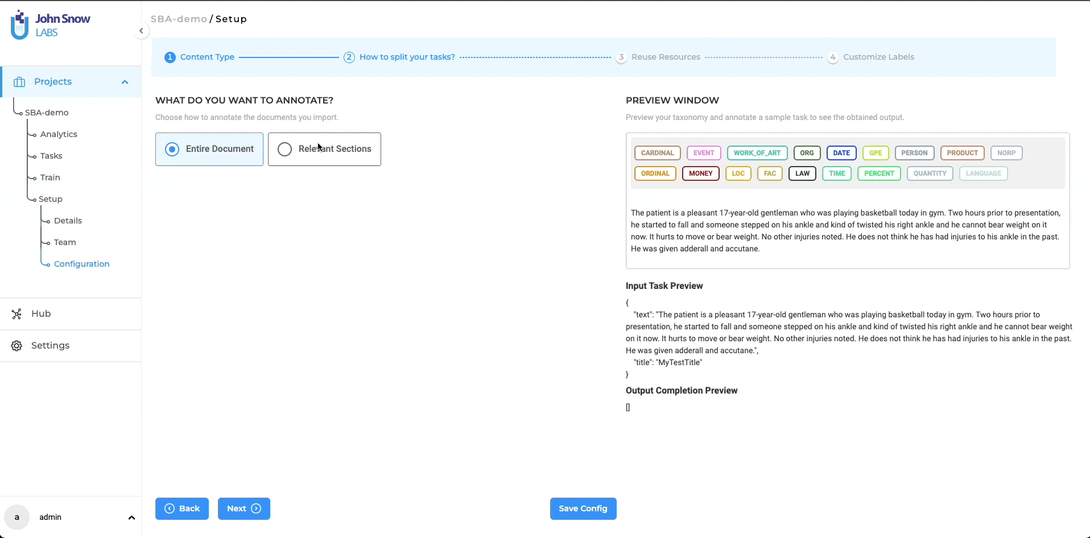Open Team under Setup
The image size is (1090, 538).
pyautogui.click(x=65, y=242)
